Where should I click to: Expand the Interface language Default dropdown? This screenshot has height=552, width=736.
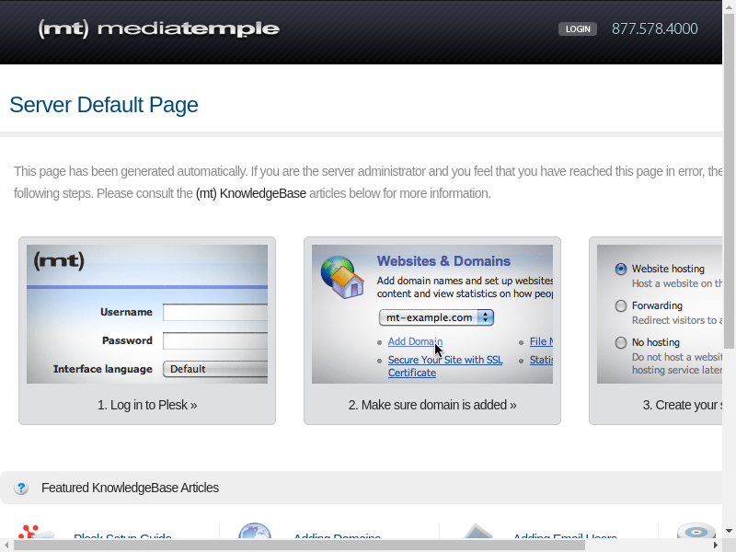[215, 369]
